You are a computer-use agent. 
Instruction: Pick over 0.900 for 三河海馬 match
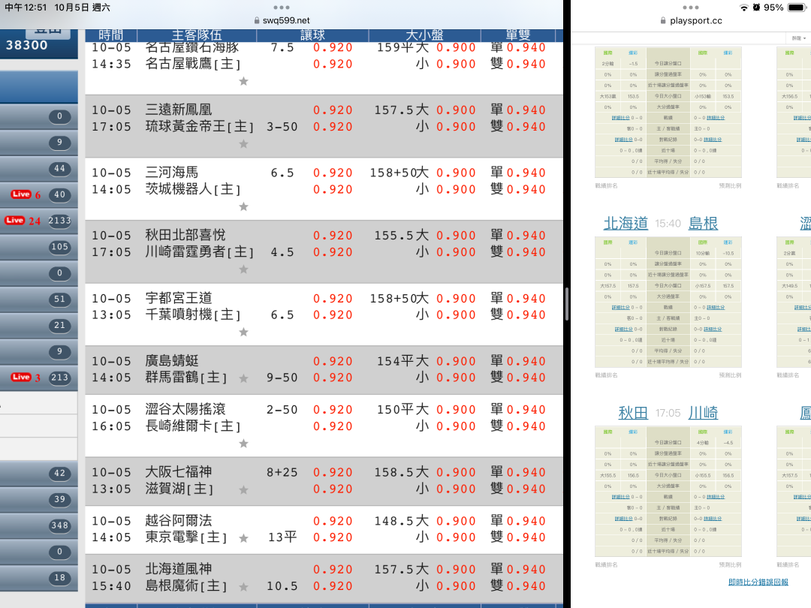tap(456, 173)
